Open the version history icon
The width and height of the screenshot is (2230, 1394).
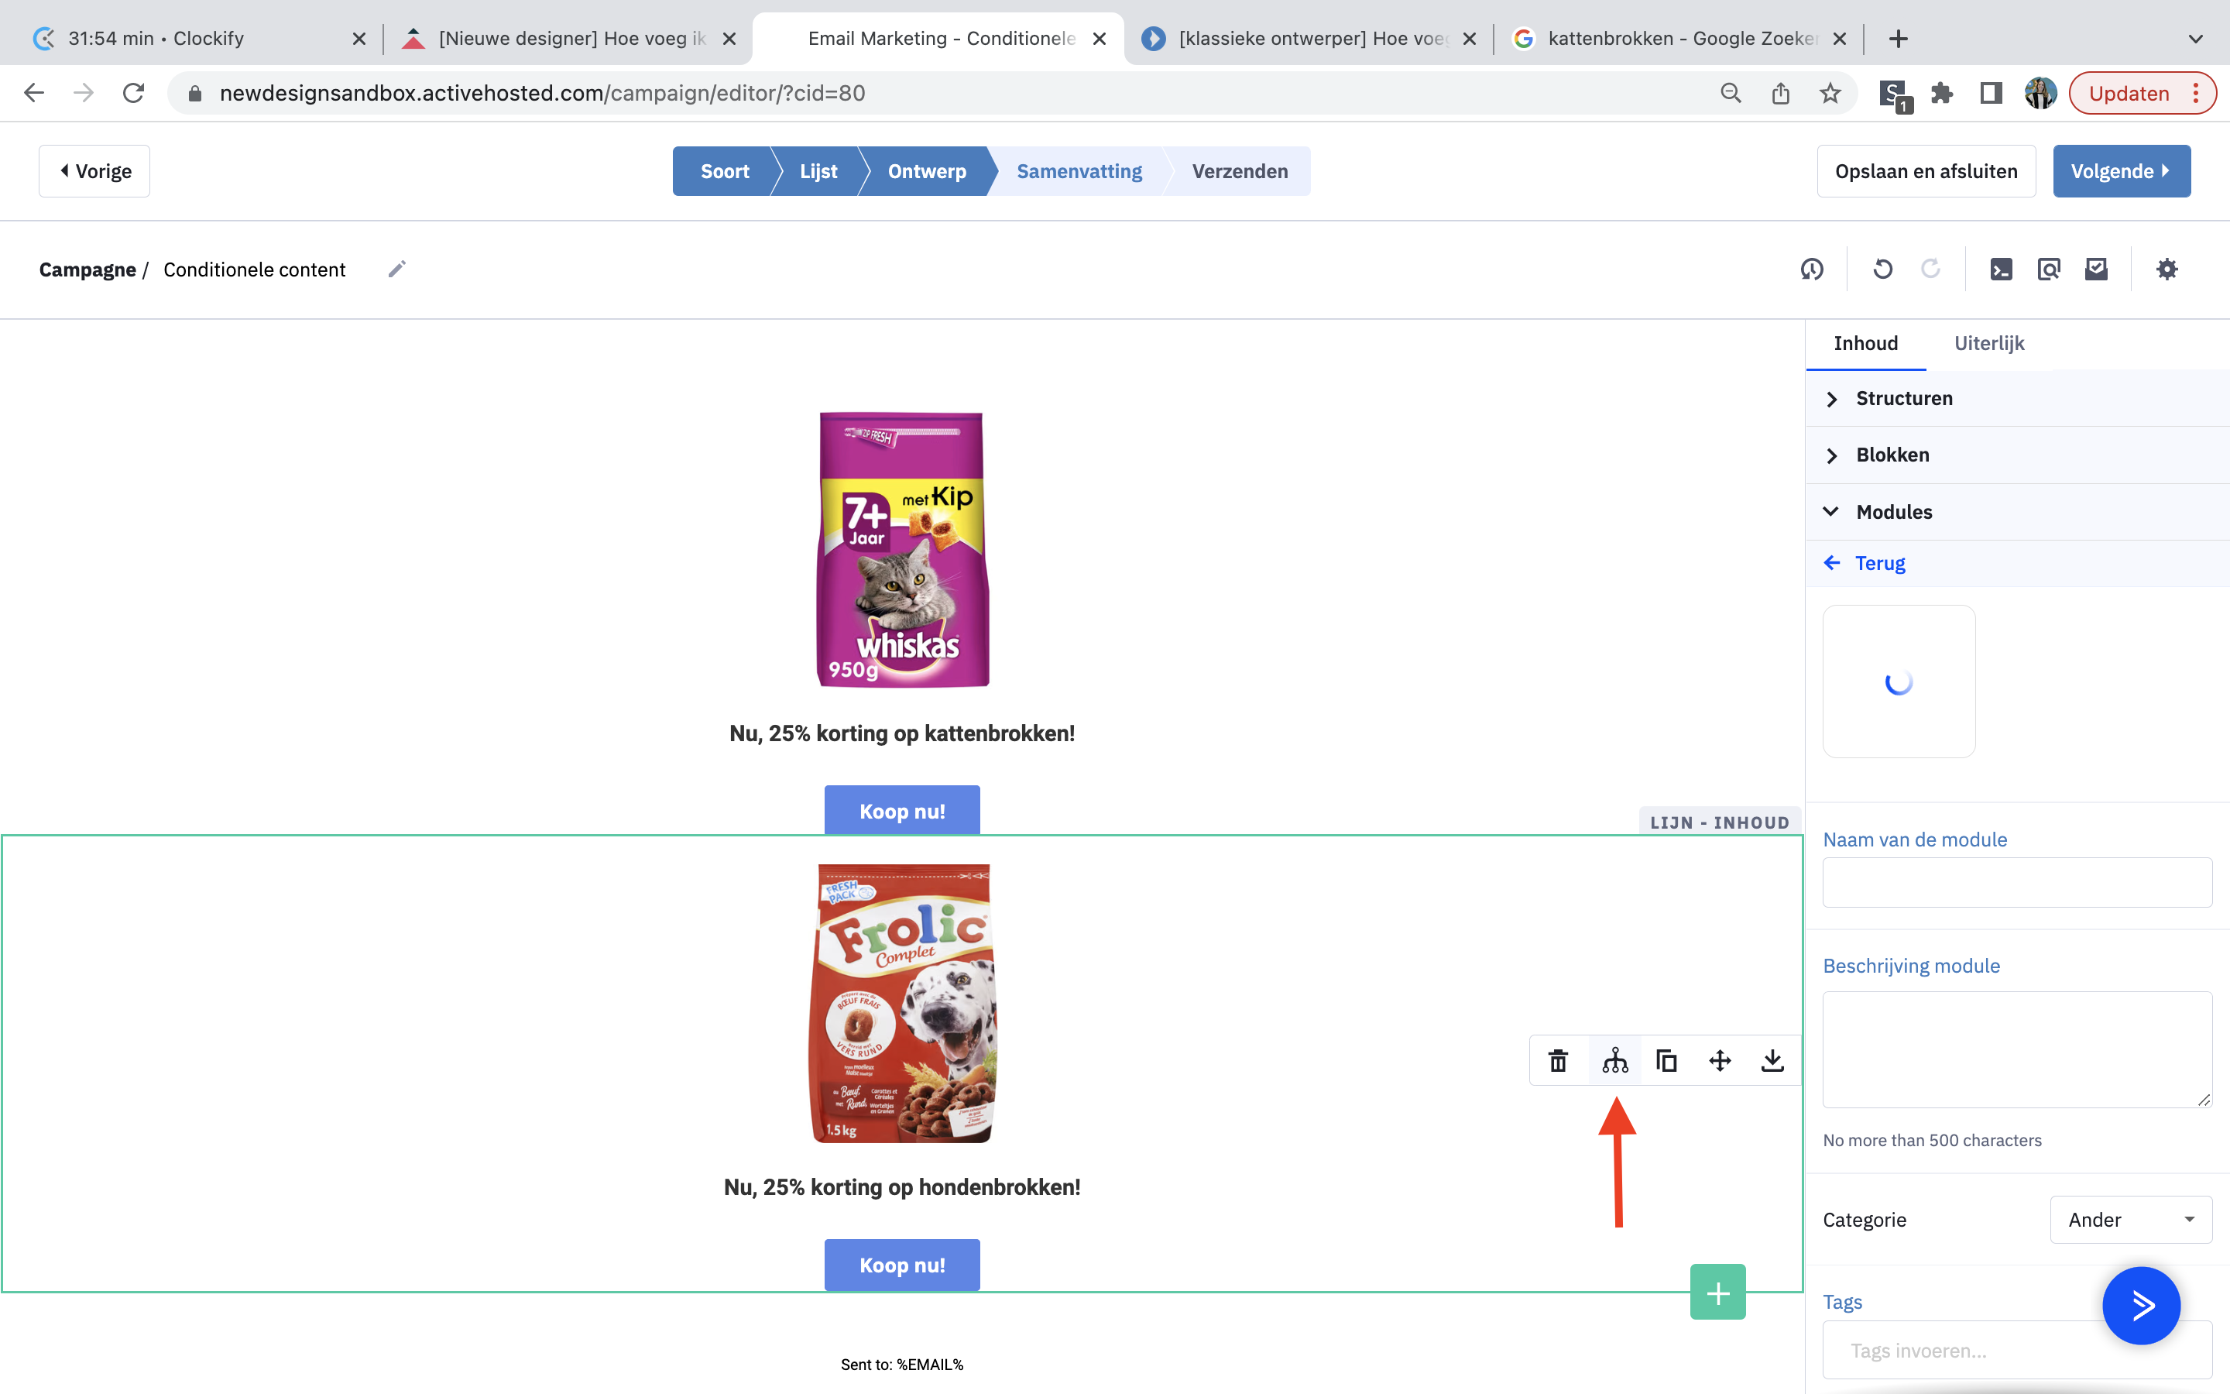1812,270
